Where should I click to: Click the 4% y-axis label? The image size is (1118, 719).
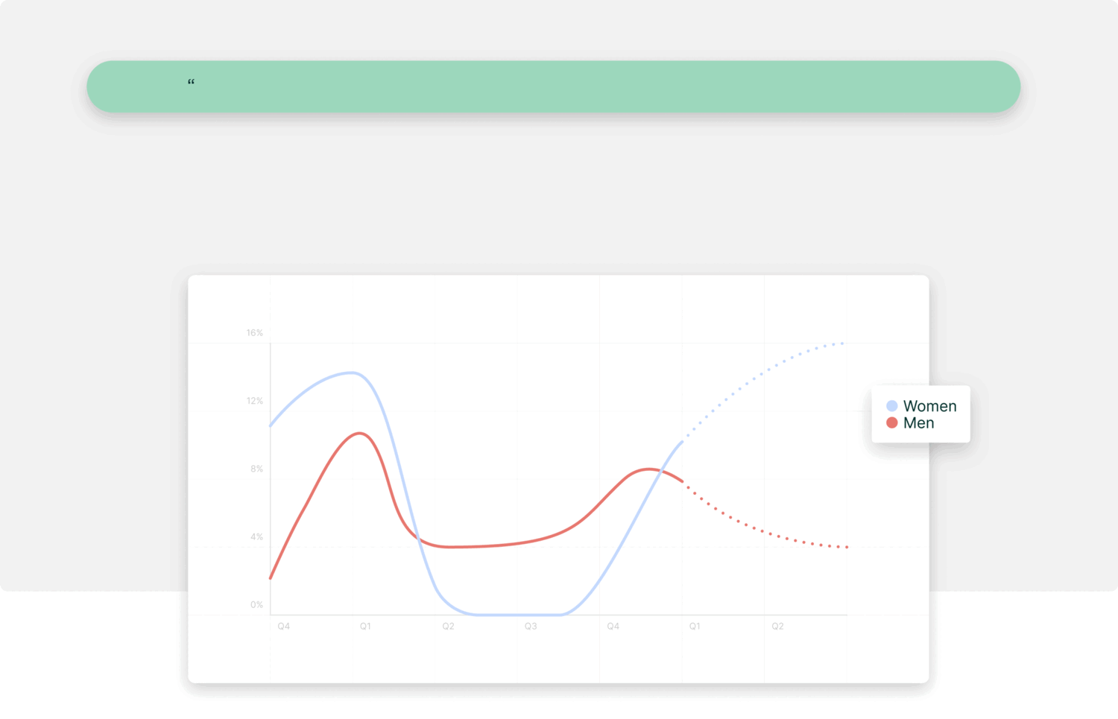256,536
